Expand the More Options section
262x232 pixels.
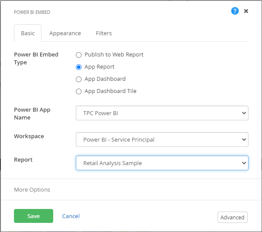coord(32,189)
